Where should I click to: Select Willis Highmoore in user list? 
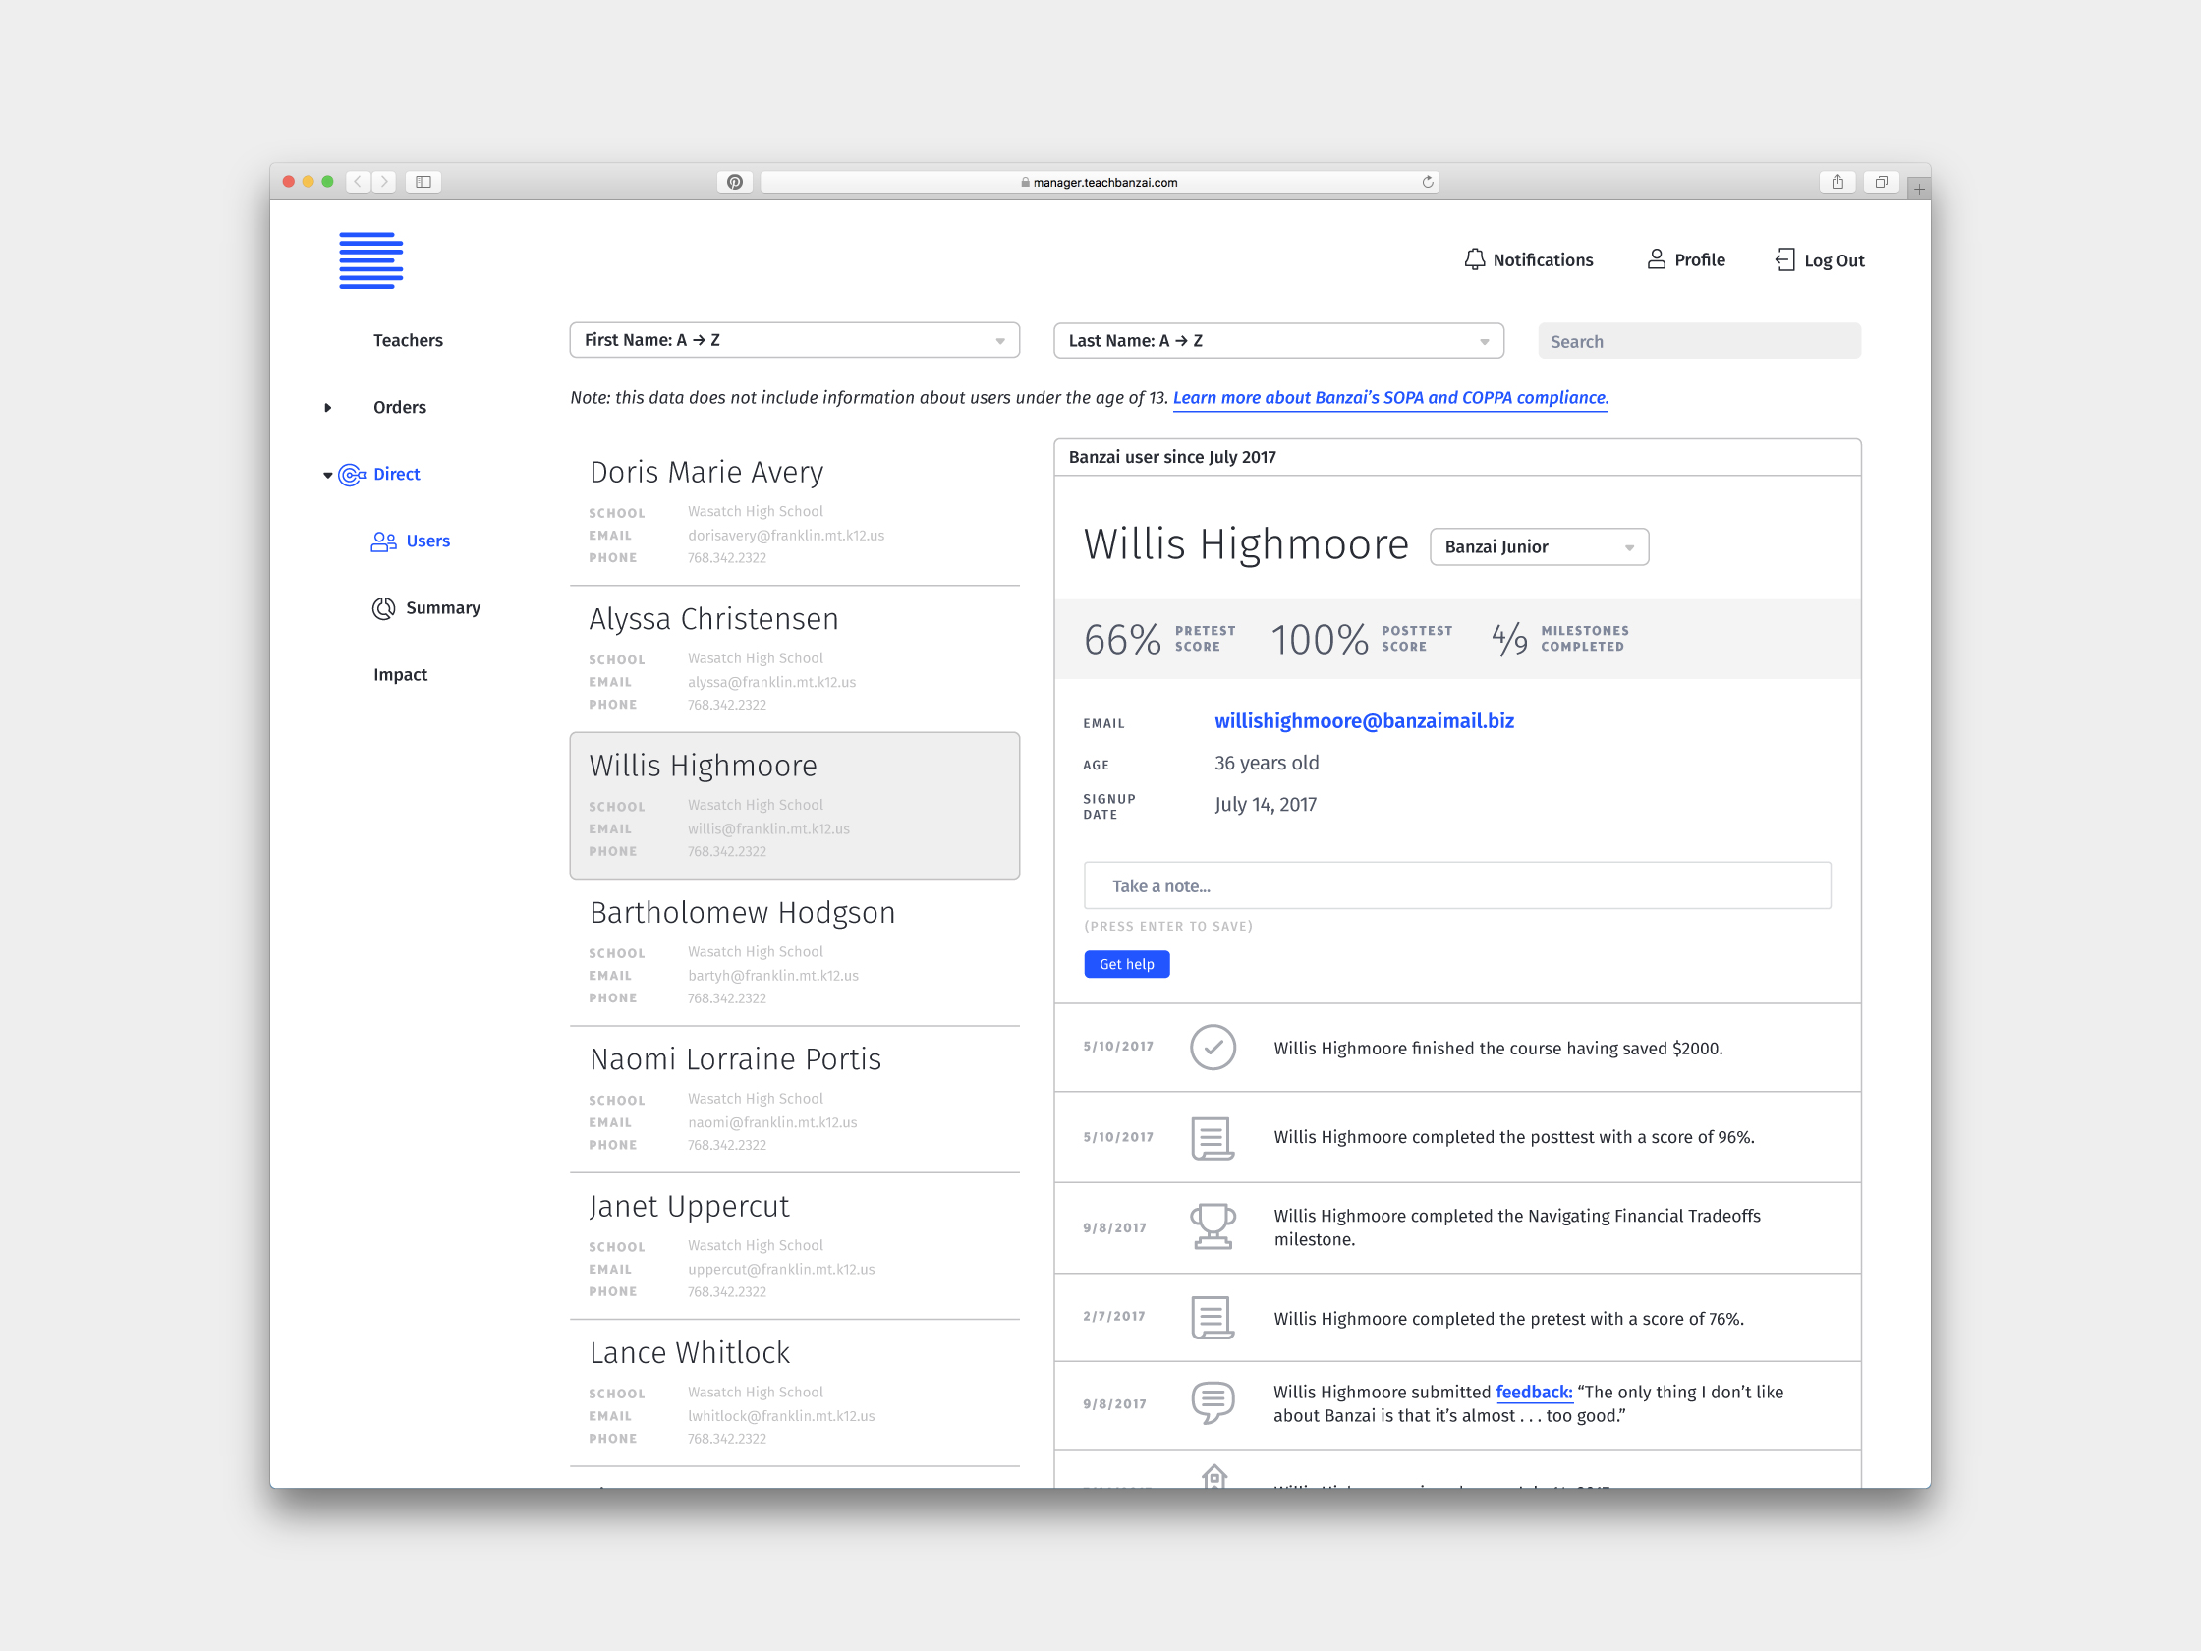[794, 806]
